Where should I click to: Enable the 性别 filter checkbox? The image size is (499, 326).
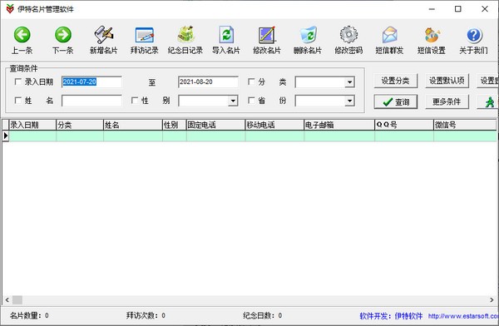click(135, 101)
